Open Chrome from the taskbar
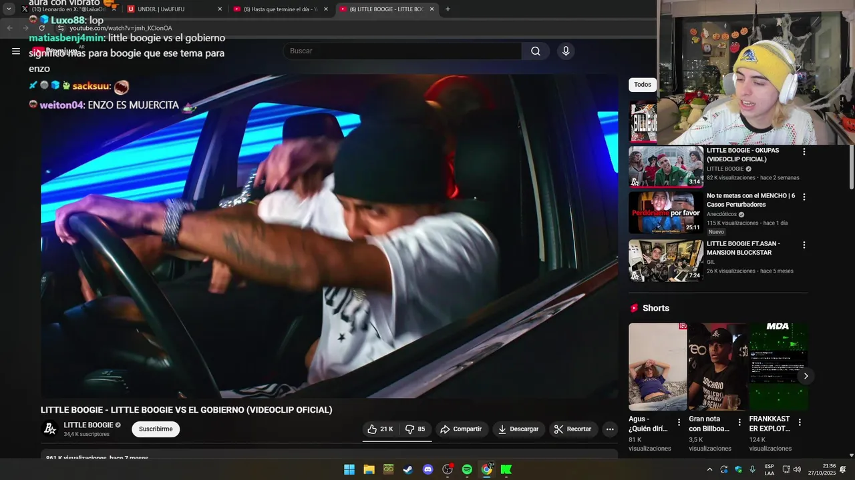855x480 pixels. point(487,469)
